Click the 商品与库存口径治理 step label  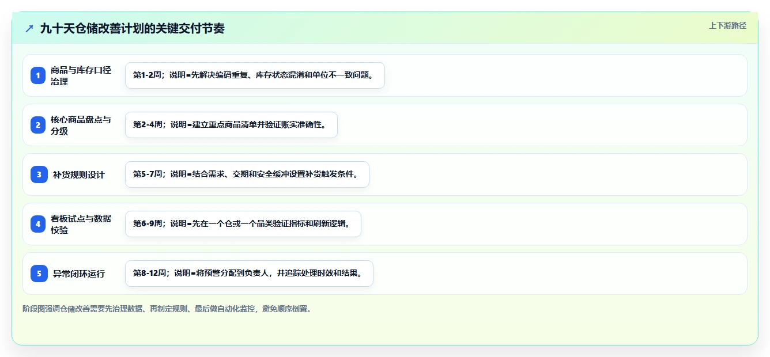81,75
